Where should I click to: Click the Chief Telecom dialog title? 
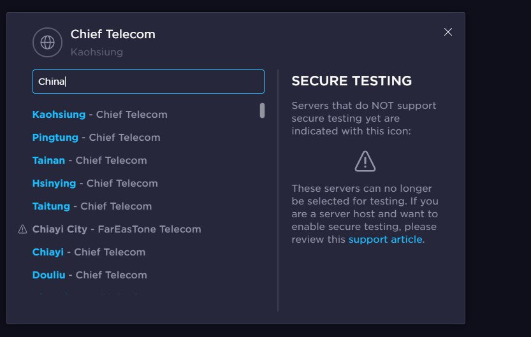pyautogui.click(x=113, y=34)
